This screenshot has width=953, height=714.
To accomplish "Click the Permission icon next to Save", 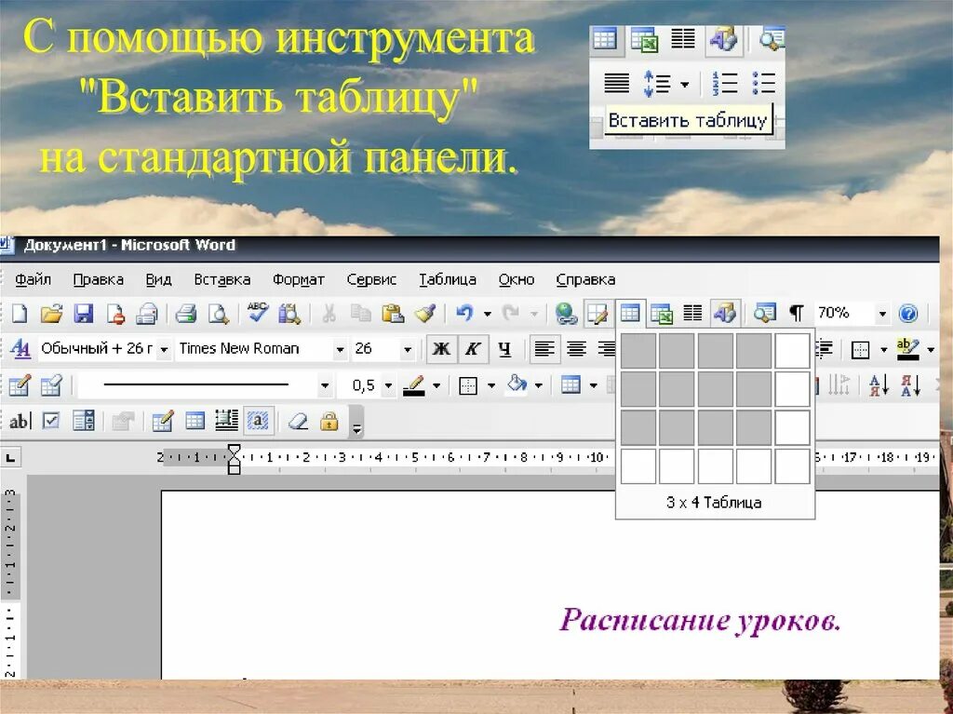I will click(115, 314).
